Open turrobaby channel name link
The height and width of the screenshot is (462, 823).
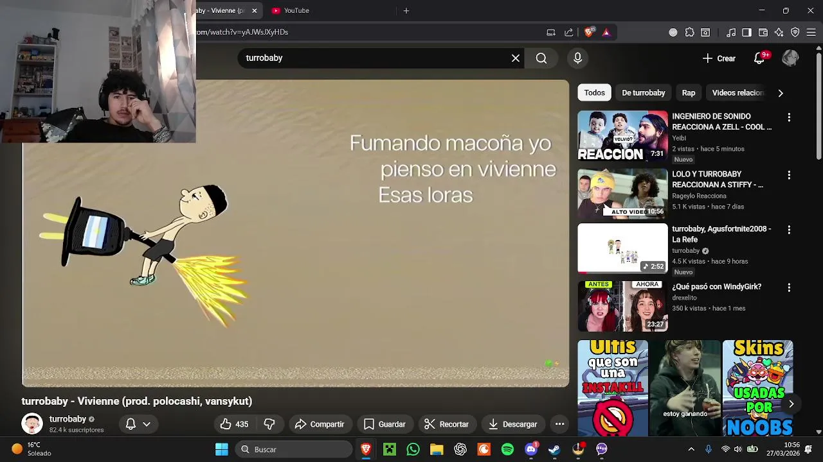click(x=68, y=419)
